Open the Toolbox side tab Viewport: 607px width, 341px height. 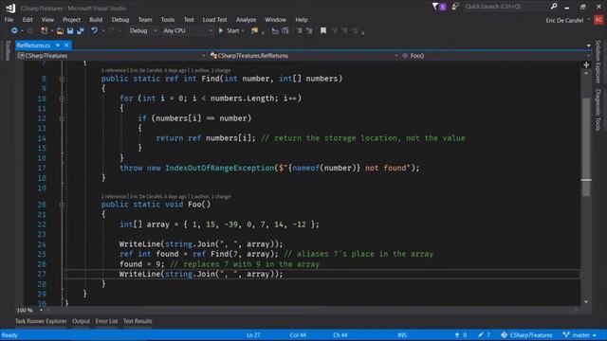[x=8, y=50]
